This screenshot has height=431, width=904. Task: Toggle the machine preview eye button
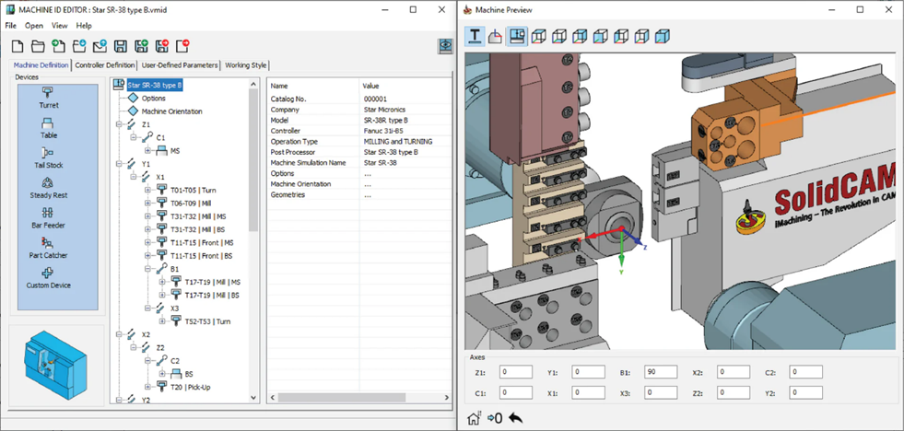445,46
